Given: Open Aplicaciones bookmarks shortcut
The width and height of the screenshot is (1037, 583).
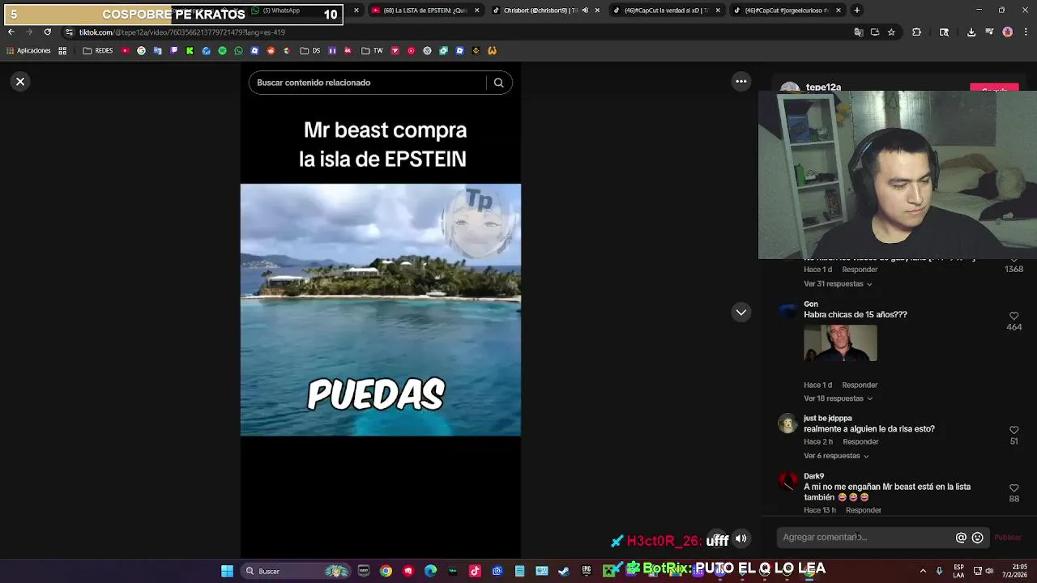Looking at the screenshot, I should point(28,51).
